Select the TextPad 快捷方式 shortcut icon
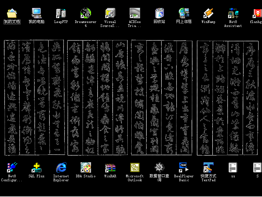 click(x=208, y=167)
